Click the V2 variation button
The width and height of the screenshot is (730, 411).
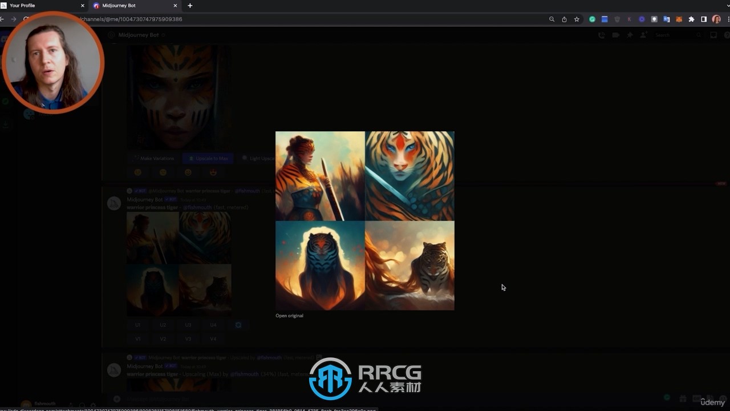[163, 339]
